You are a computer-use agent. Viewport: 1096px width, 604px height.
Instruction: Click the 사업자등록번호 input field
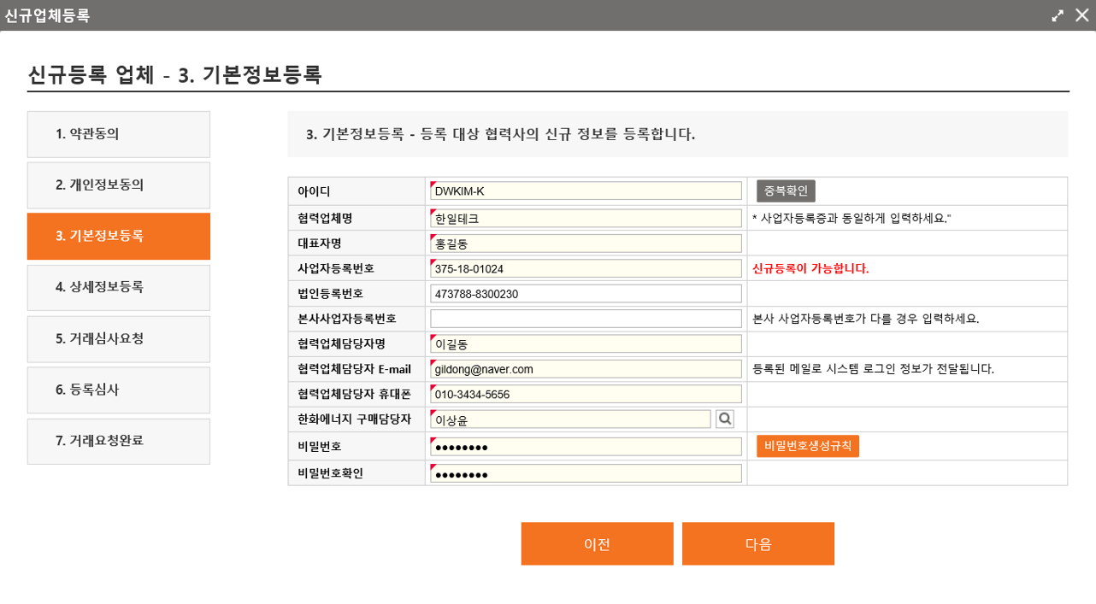[586, 268]
